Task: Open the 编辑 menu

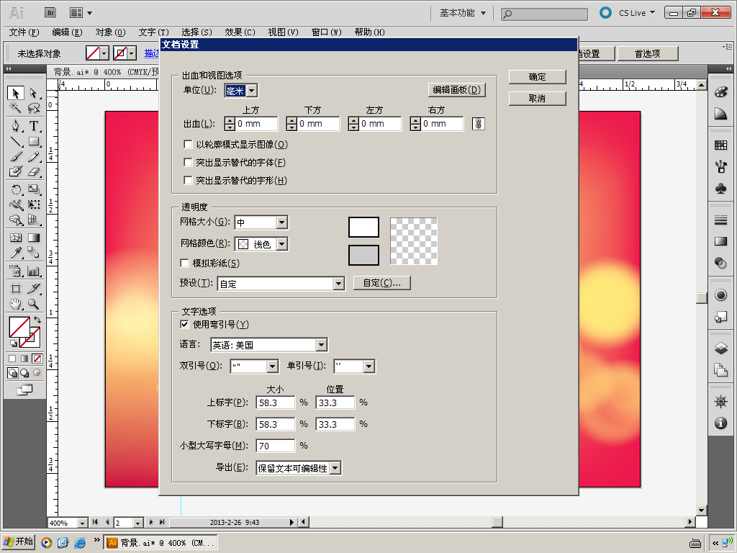Action: point(67,32)
